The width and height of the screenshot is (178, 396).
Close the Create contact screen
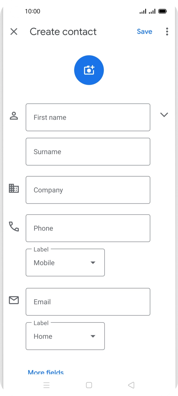(14, 32)
